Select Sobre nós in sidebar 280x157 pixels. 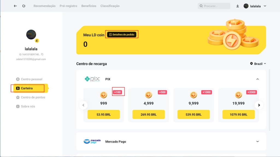(28, 106)
